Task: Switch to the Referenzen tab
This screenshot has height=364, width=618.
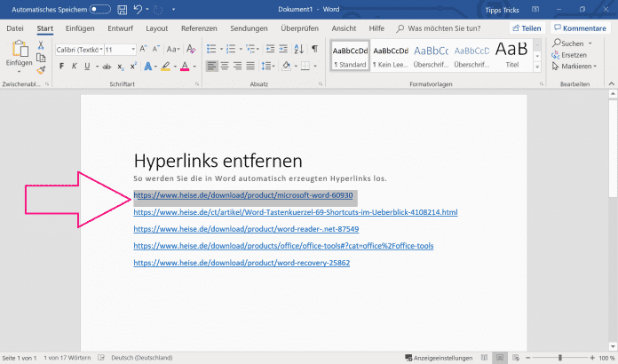Action: tap(198, 28)
